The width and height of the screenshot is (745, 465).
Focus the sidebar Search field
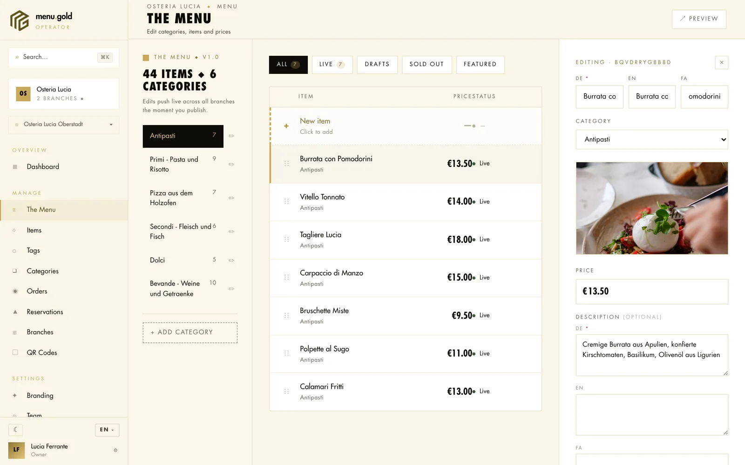click(x=64, y=57)
